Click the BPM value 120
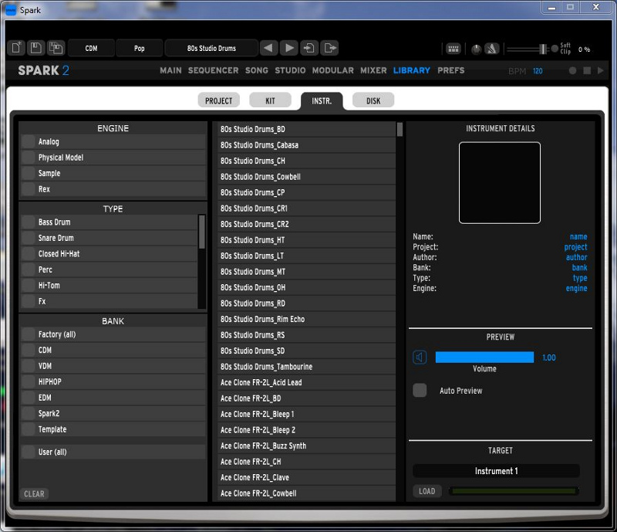The image size is (617, 532). coord(538,71)
